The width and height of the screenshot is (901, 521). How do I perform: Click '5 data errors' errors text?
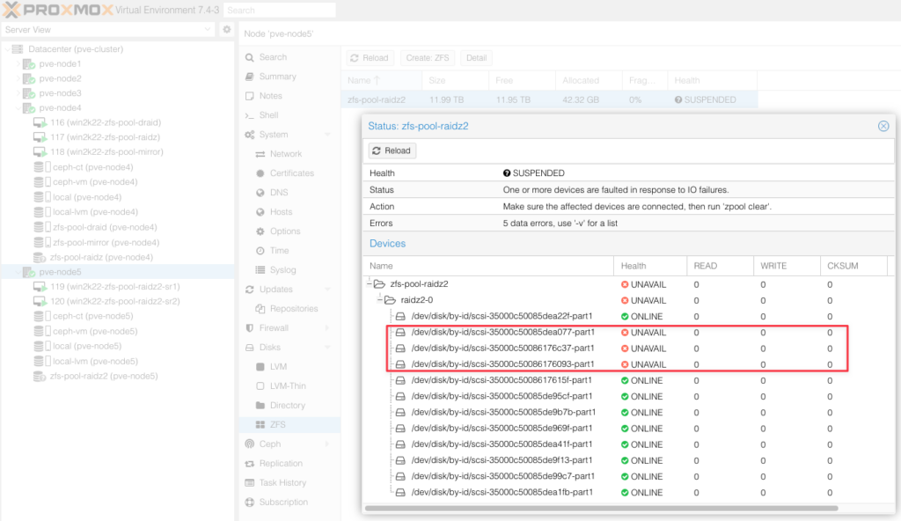point(560,224)
